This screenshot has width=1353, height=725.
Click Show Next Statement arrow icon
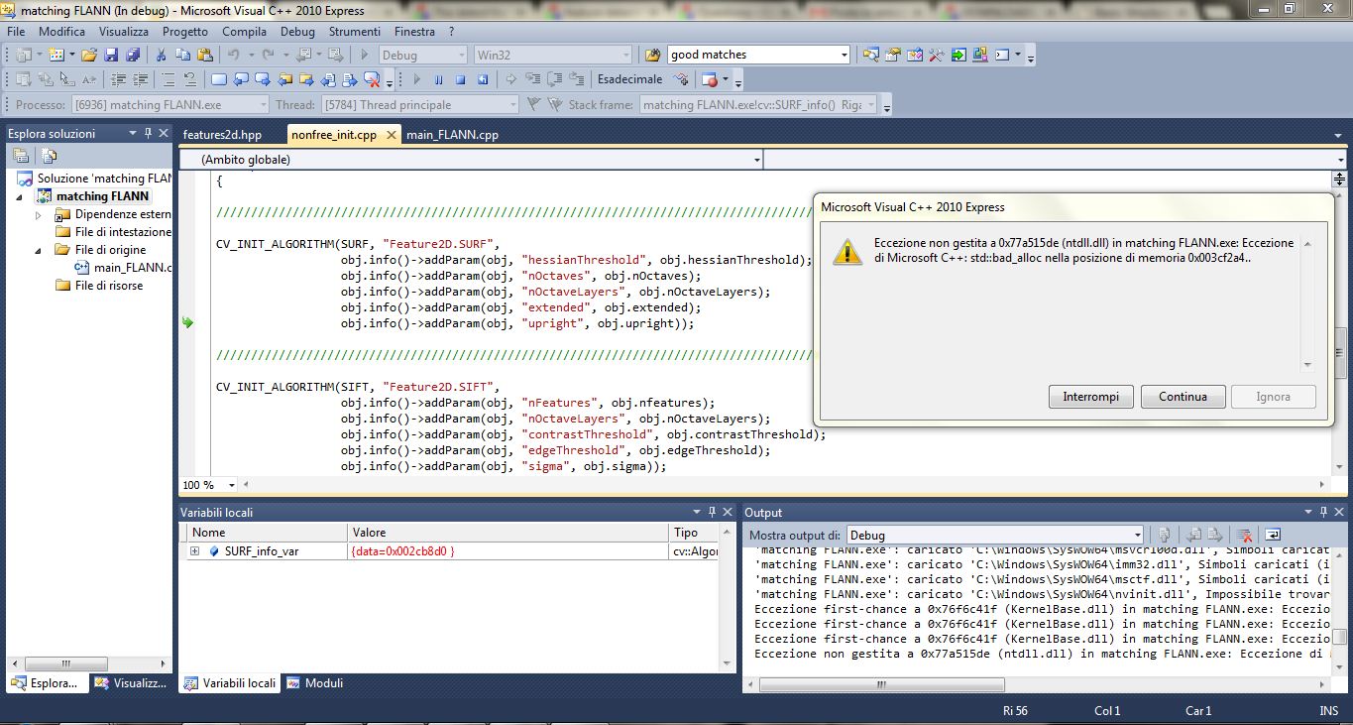point(510,79)
